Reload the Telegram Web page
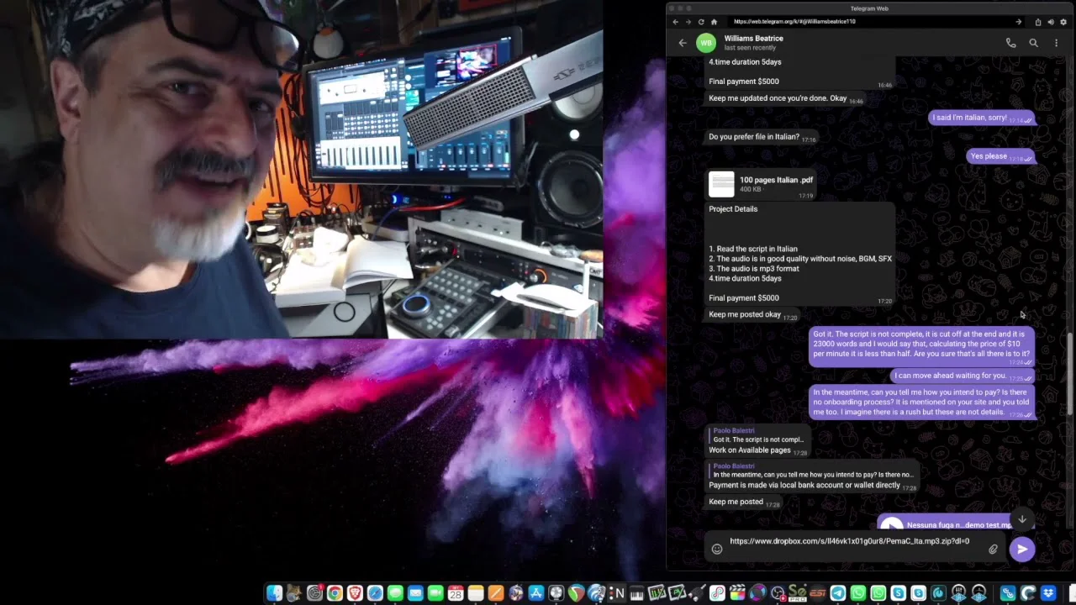Image resolution: width=1076 pixels, height=605 pixels. pyautogui.click(x=700, y=22)
